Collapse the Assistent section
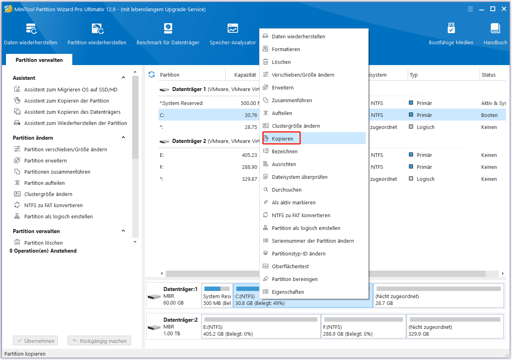512x360 pixels. point(123,78)
